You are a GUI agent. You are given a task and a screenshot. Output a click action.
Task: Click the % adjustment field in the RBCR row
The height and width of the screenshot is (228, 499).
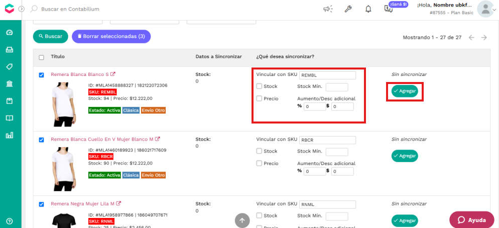point(315,171)
